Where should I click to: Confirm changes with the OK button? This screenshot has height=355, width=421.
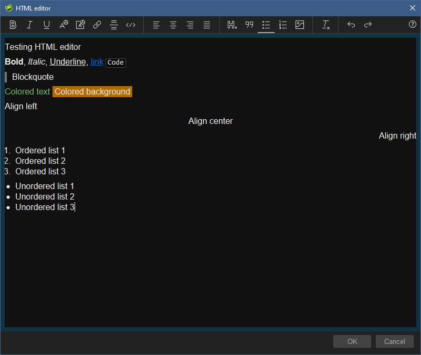point(352,341)
